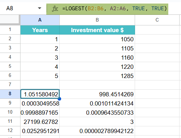Image resolution: width=181 pixels, height=138 pixels.
Task: Select column A header
Action: pos(40,20)
